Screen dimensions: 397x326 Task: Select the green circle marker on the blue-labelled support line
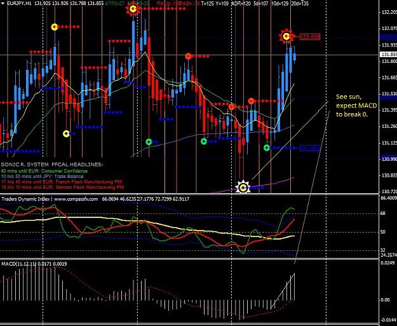pos(267,147)
